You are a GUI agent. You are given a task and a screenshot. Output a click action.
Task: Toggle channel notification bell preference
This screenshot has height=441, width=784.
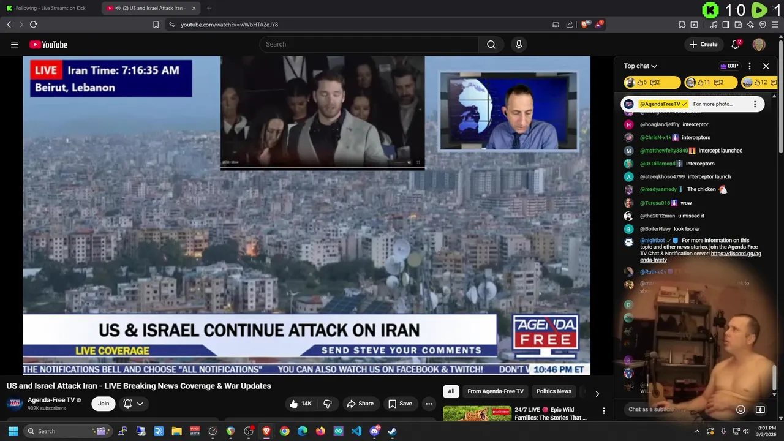pyautogui.click(x=133, y=404)
